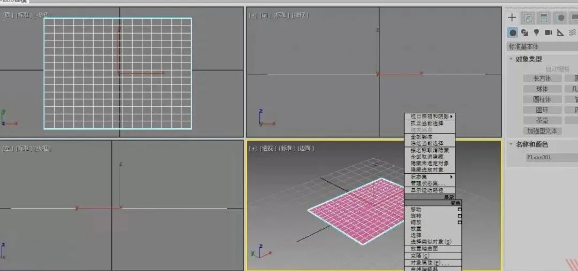Select the Space Warps wave icon
This screenshot has width=578, height=271.
[573, 33]
